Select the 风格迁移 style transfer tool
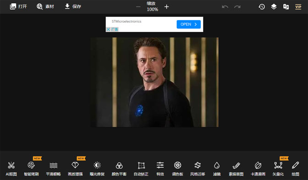The image size is (308, 180). point(198,169)
